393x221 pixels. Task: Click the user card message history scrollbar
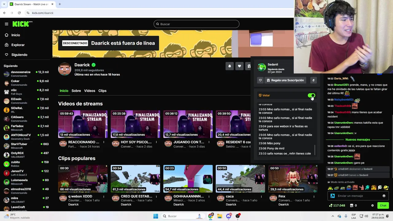pyautogui.click(x=315, y=150)
